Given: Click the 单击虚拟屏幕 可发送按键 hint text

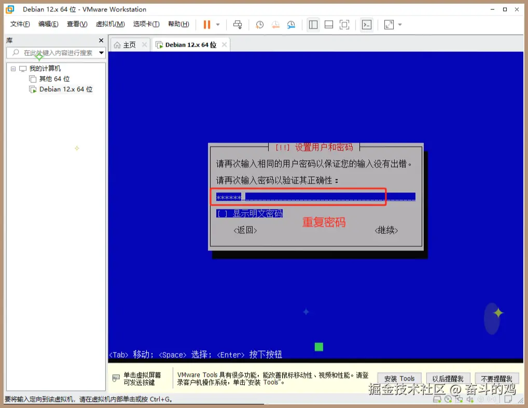Looking at the screenshot, I should point(142,379).
